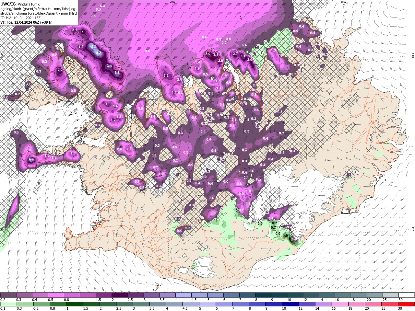Click the "20W" longitude label

click(172, 2)
